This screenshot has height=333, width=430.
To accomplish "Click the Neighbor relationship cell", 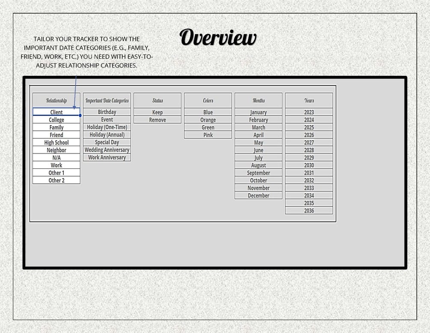I will click(56, 150).
